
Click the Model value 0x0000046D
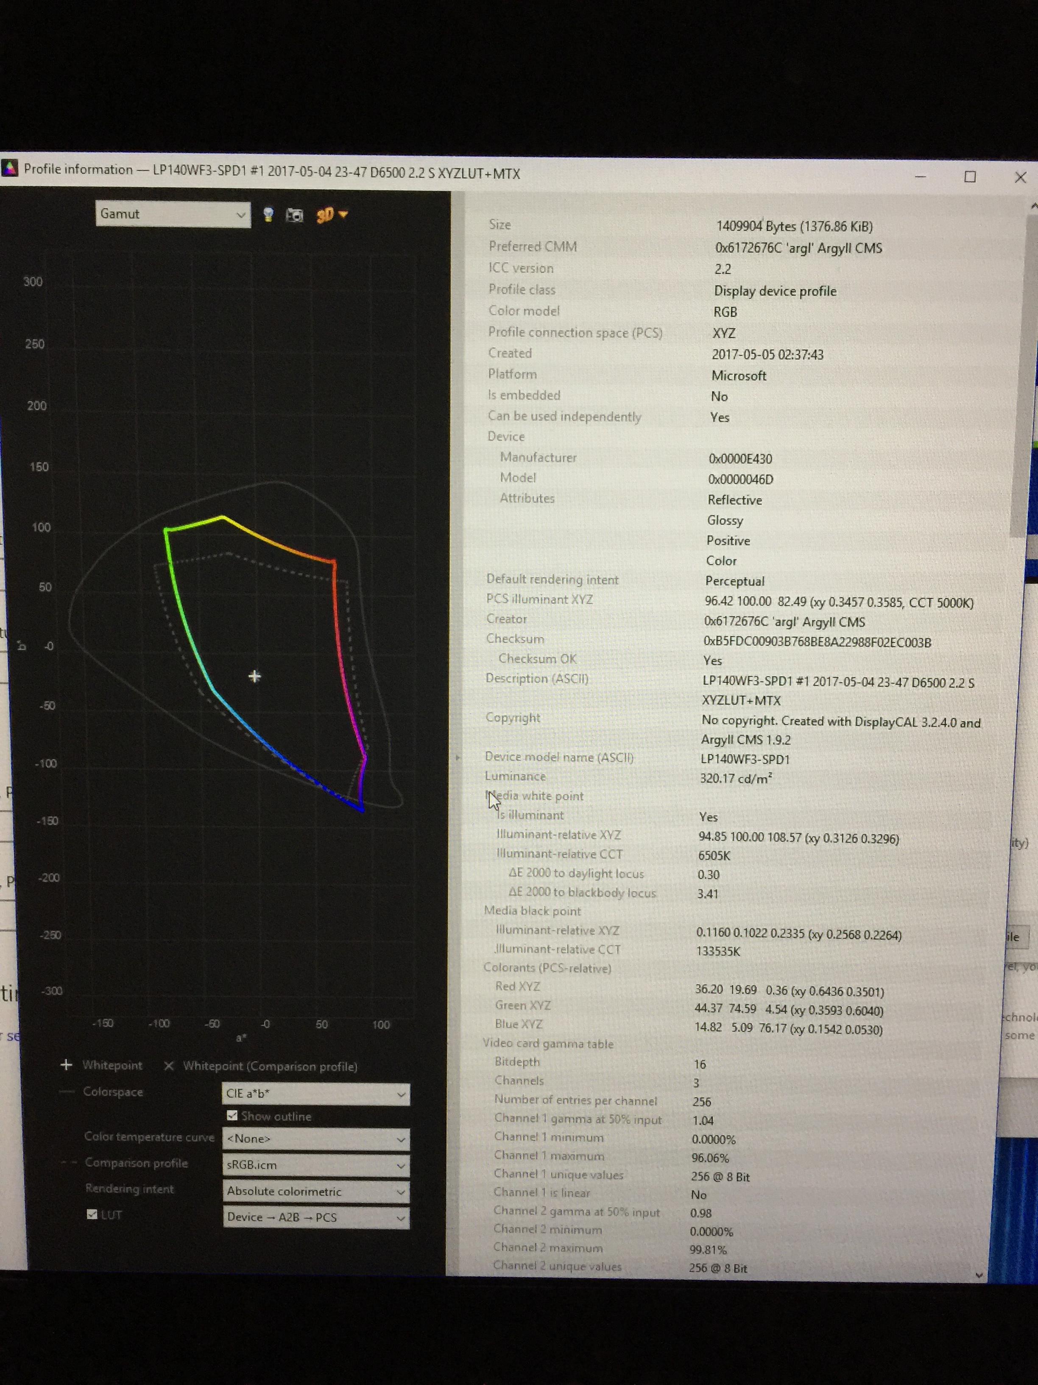pos(740,479)
